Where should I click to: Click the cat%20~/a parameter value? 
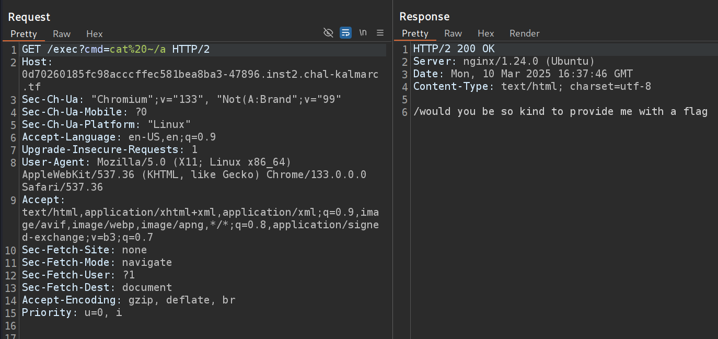pos(137,50)
